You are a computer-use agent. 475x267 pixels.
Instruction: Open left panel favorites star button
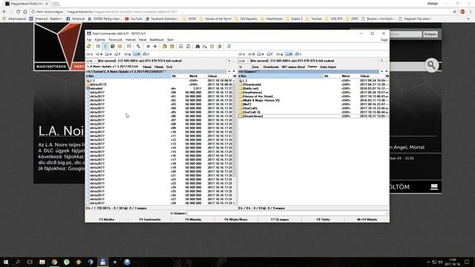tap(229, 71)
